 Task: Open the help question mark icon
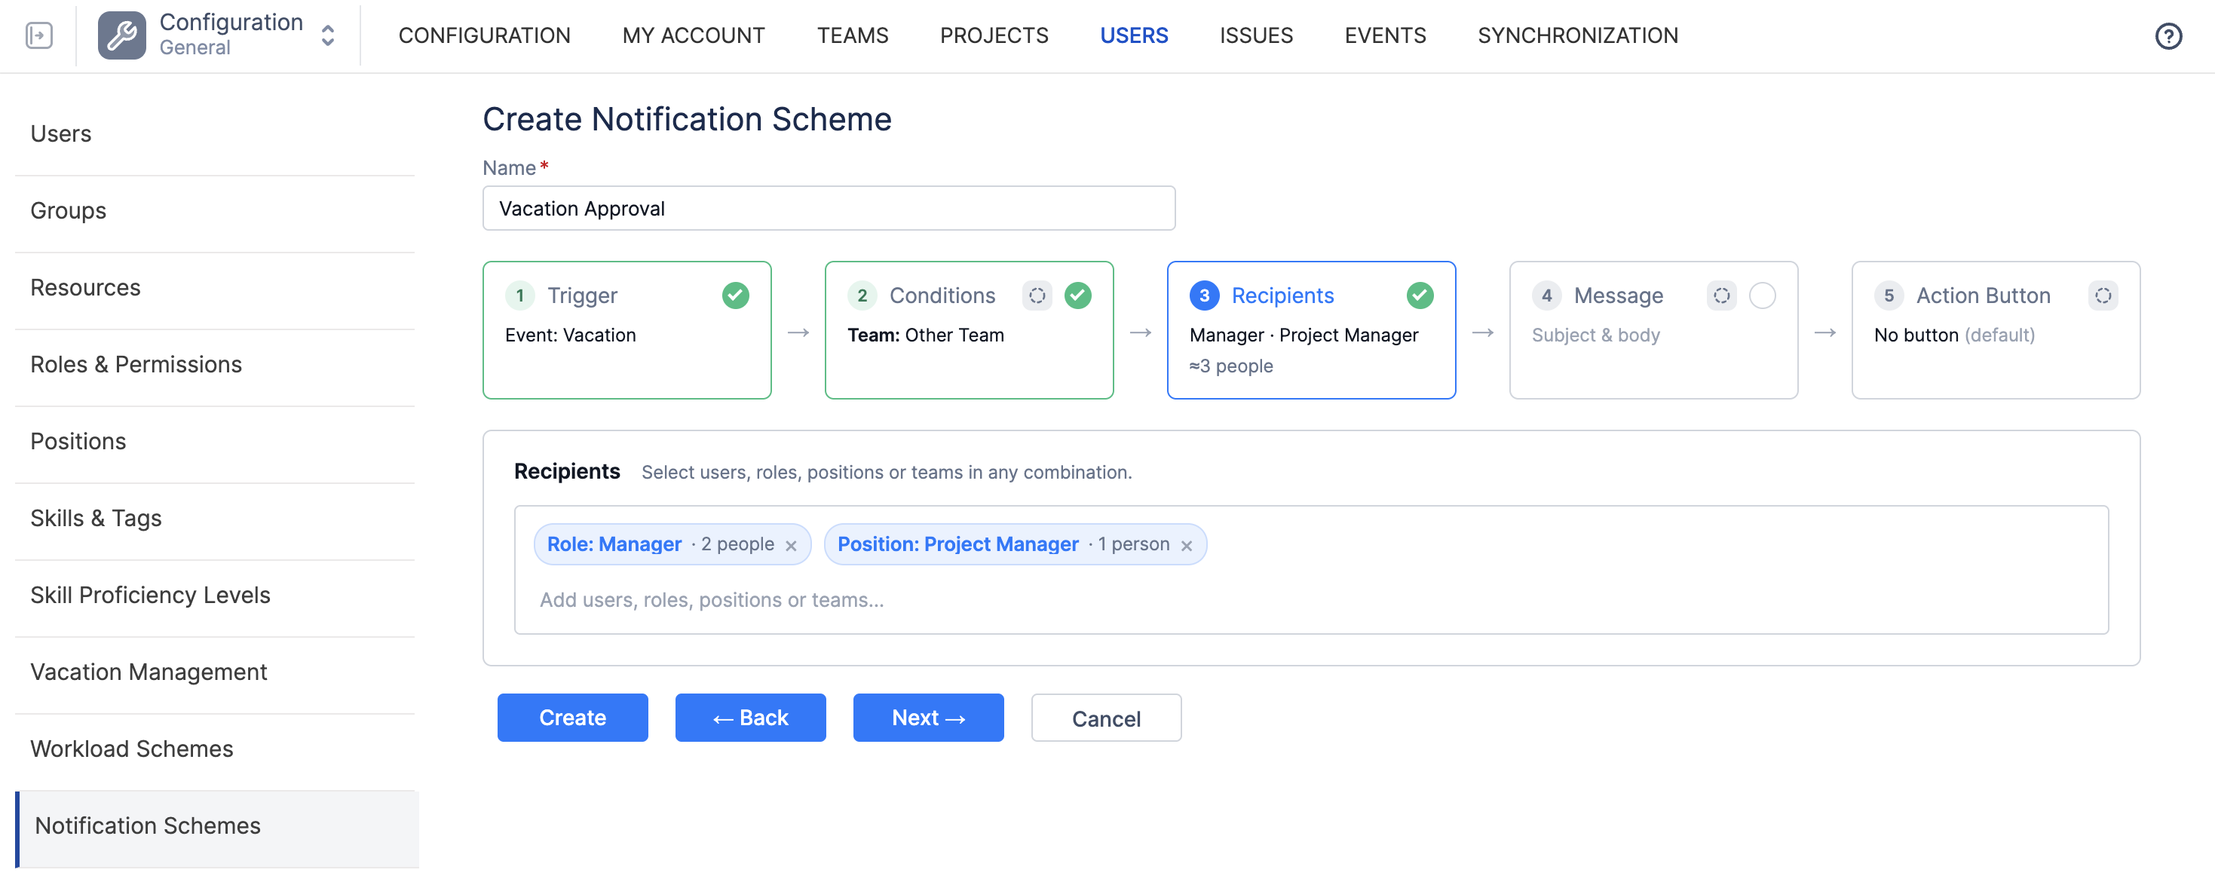pos(2168,36)
